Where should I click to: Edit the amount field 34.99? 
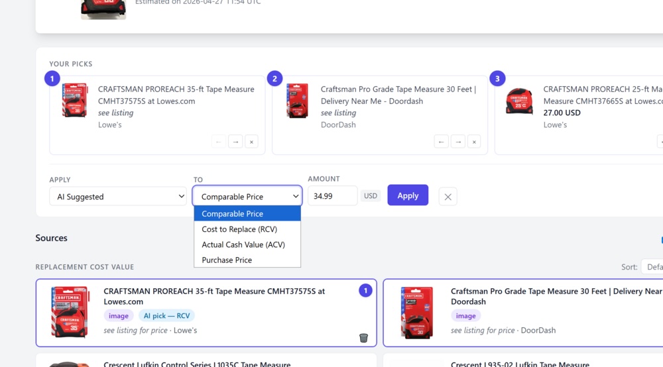(x=332, y=196)
